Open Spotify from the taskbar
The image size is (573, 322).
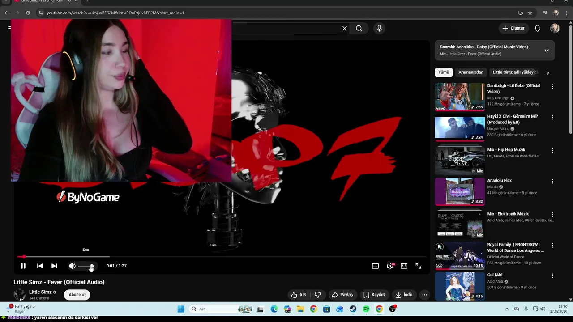tap(366, 309)
